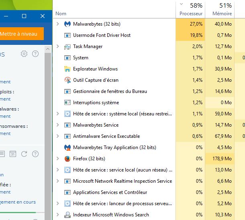Expand Hôte de service : système local row
The height and width of the screenshot is (220, 245).
click(58, 114)
